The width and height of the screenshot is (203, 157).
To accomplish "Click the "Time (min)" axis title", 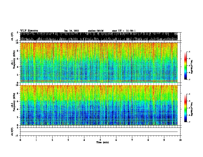I will coord(103,142).
